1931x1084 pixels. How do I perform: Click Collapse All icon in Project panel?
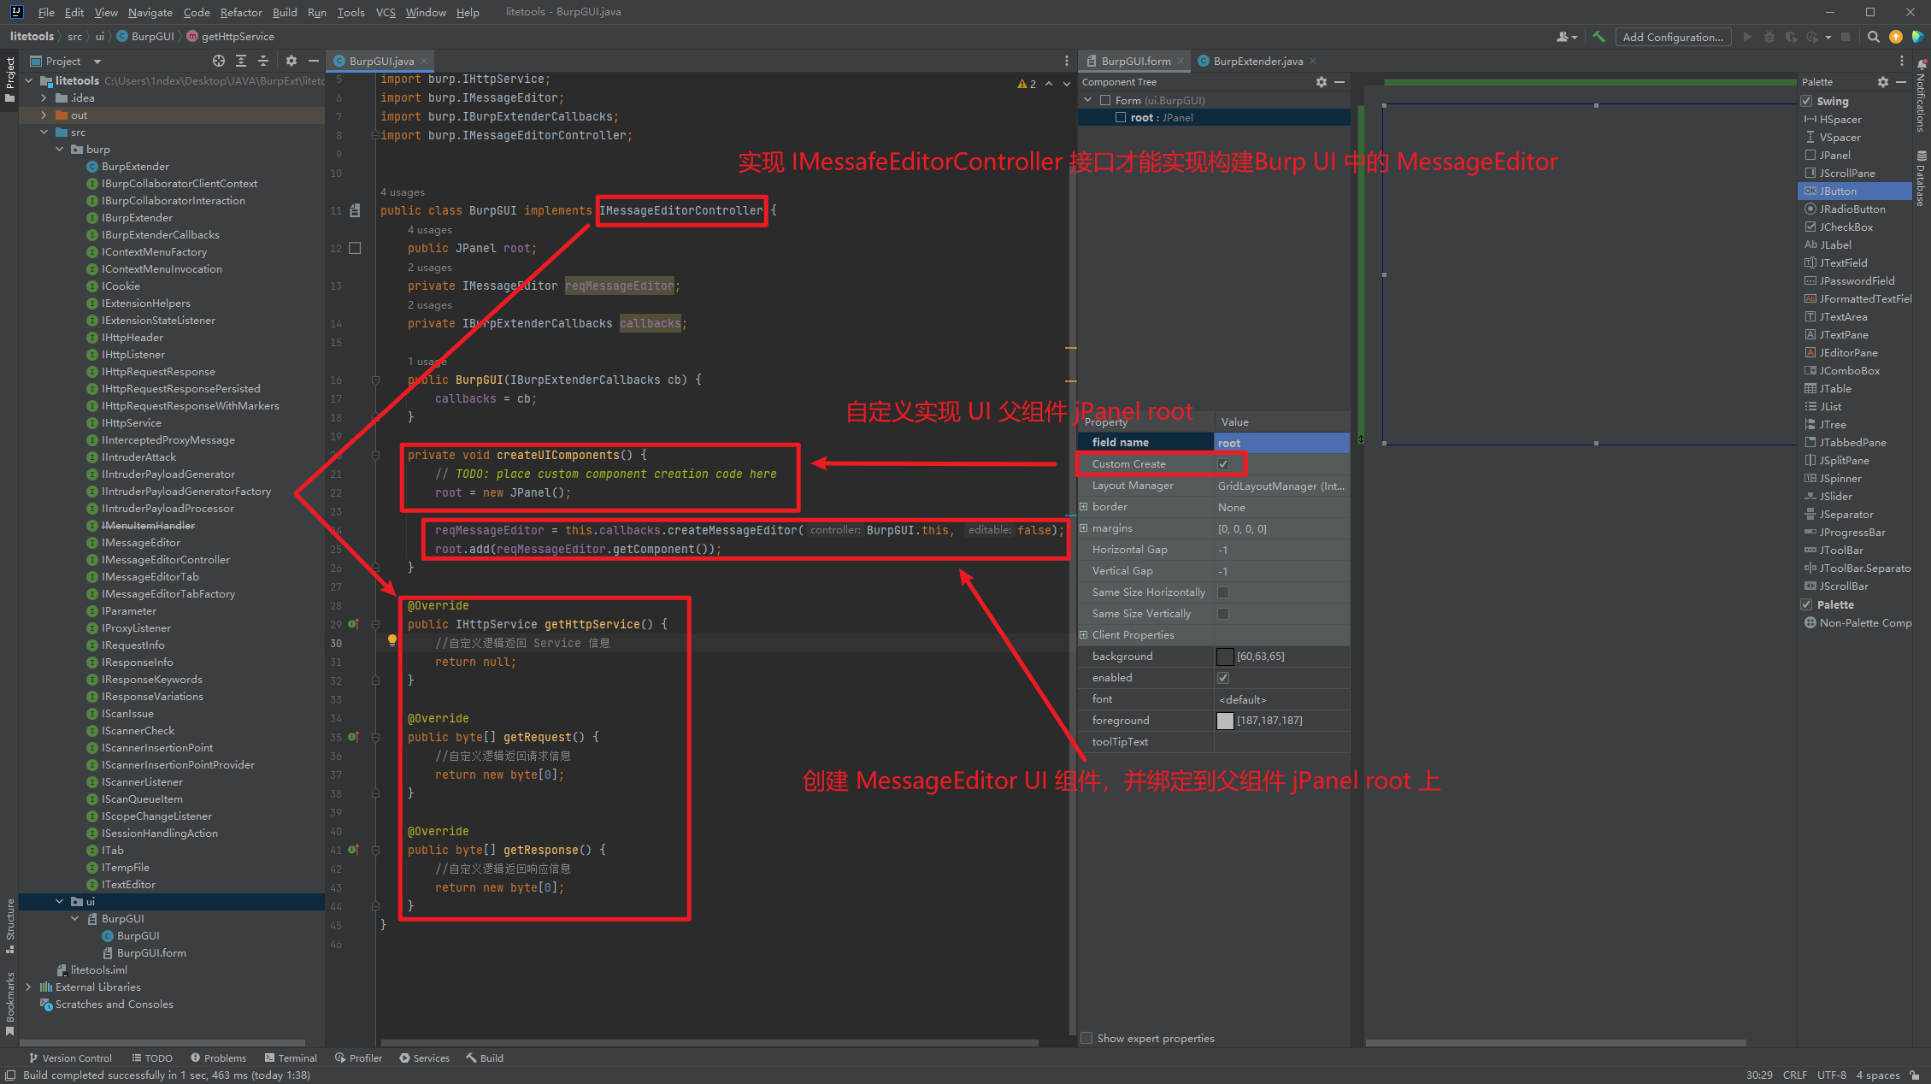(x=263, y=61)
